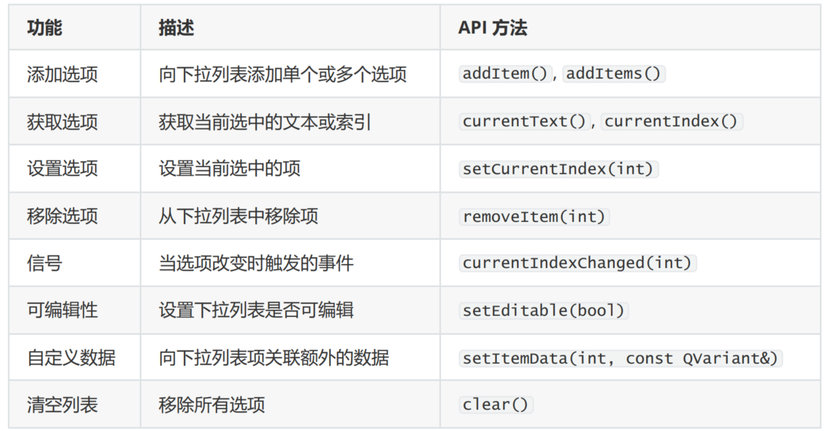Click the addItems() code snippet
The image size is (824, 431).
[613, 74]
